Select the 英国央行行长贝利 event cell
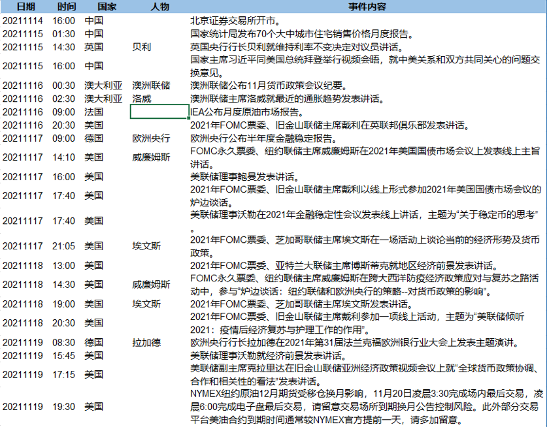Image resolution: width=547 pixels, height=427 pixels. [x=297, y=47]
